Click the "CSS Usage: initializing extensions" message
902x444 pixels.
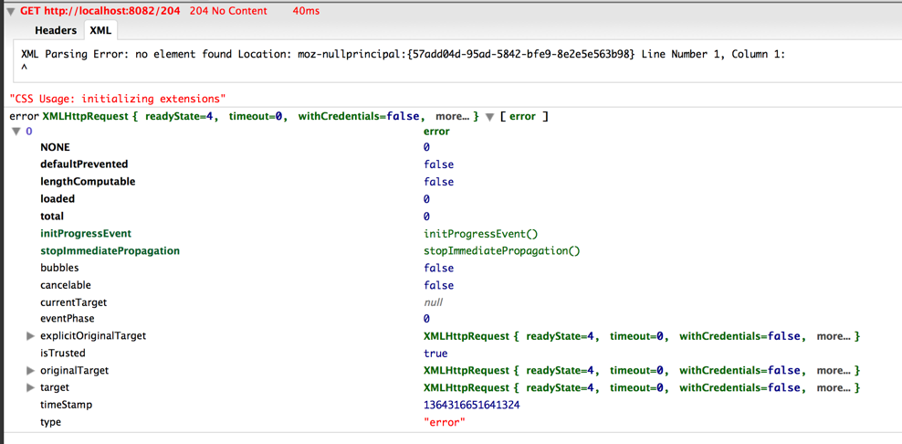pyautogui.click(x=118, y=99)
